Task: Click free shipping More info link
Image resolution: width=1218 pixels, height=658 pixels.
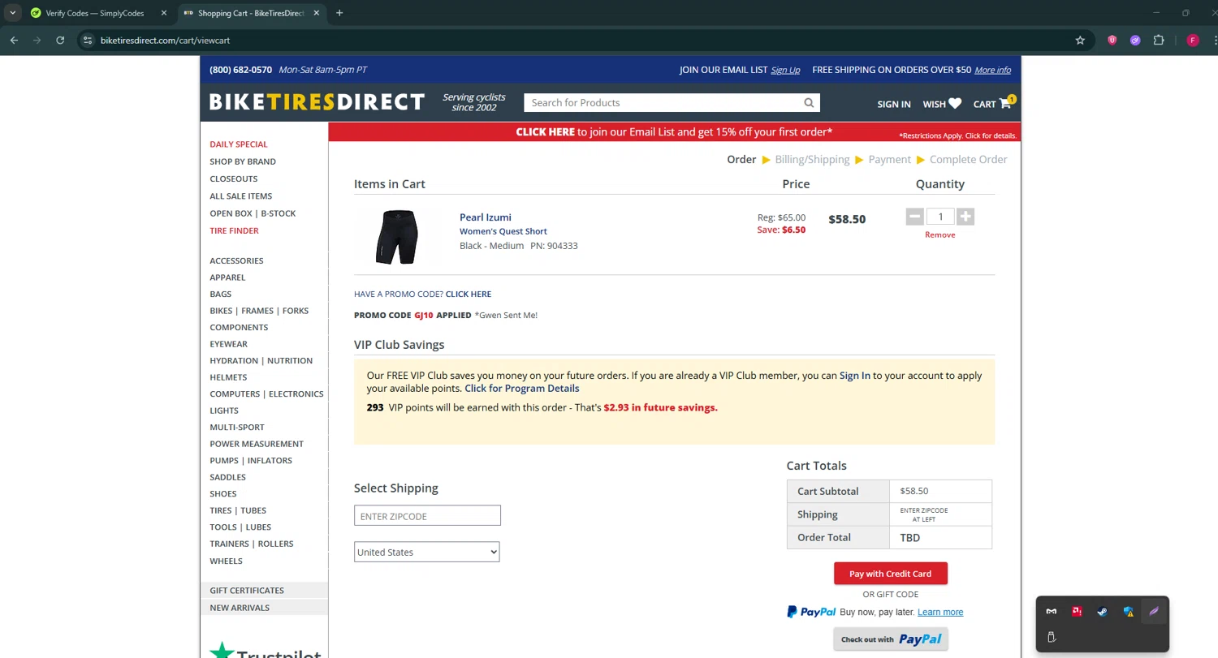Action: tap(992, 70)
